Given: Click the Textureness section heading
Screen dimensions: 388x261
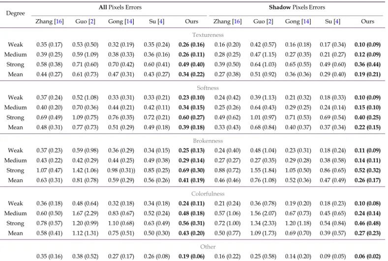Looking at the screenshot, I should [208, 35].
